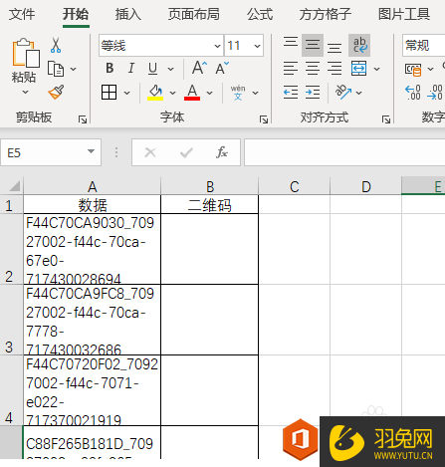Open borders dropdown arrow
Viewport: 445px width, 467px height.
(126, 93)
